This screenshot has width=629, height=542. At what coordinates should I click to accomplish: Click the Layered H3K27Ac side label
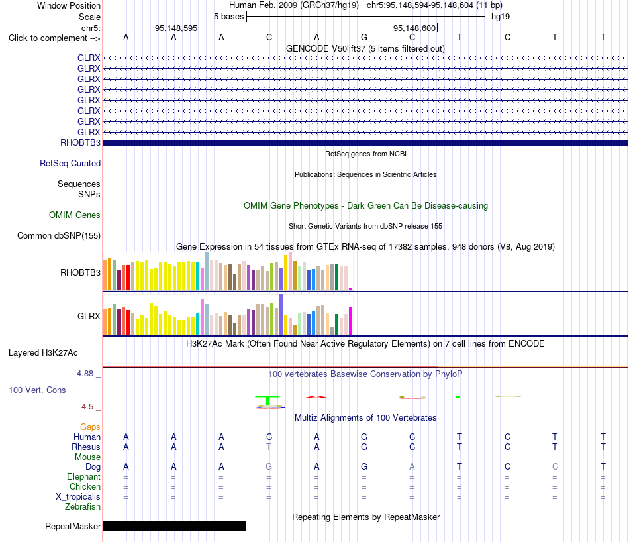[x=43, y=353]
